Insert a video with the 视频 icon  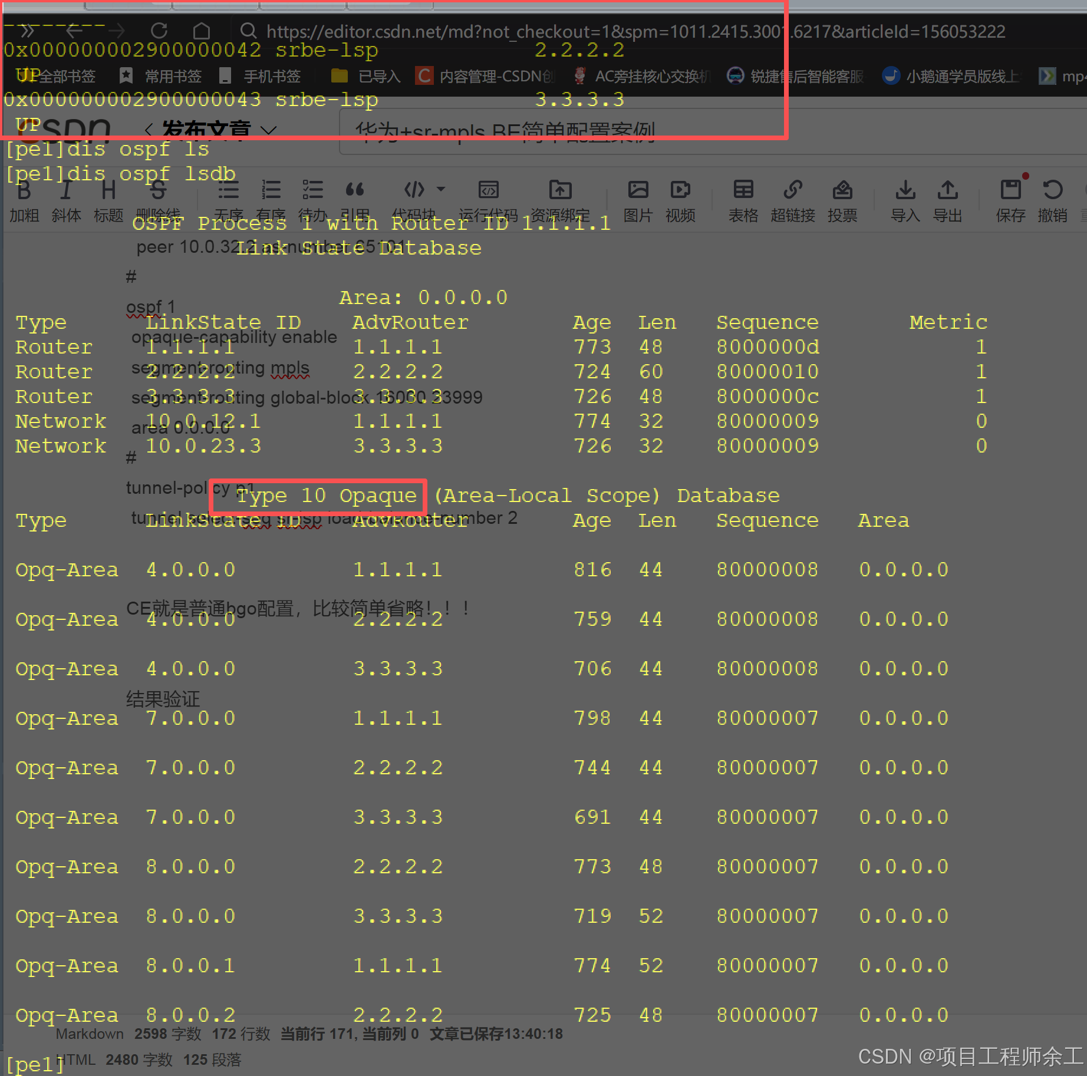[680, 200]
